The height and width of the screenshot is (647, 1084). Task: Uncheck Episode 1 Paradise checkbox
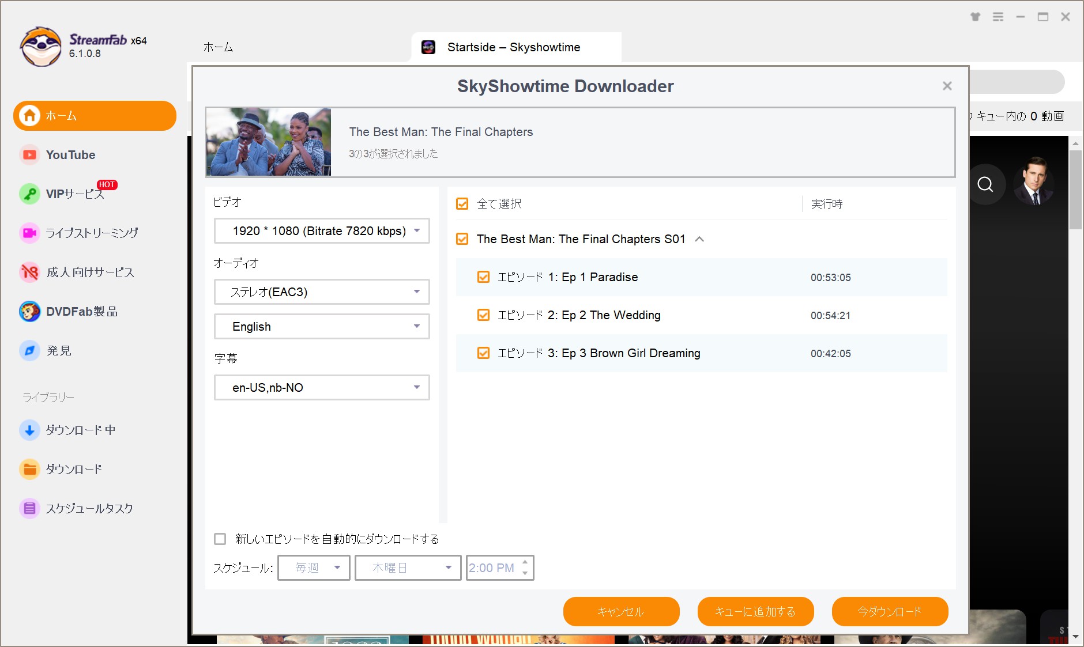pos(484,277)
